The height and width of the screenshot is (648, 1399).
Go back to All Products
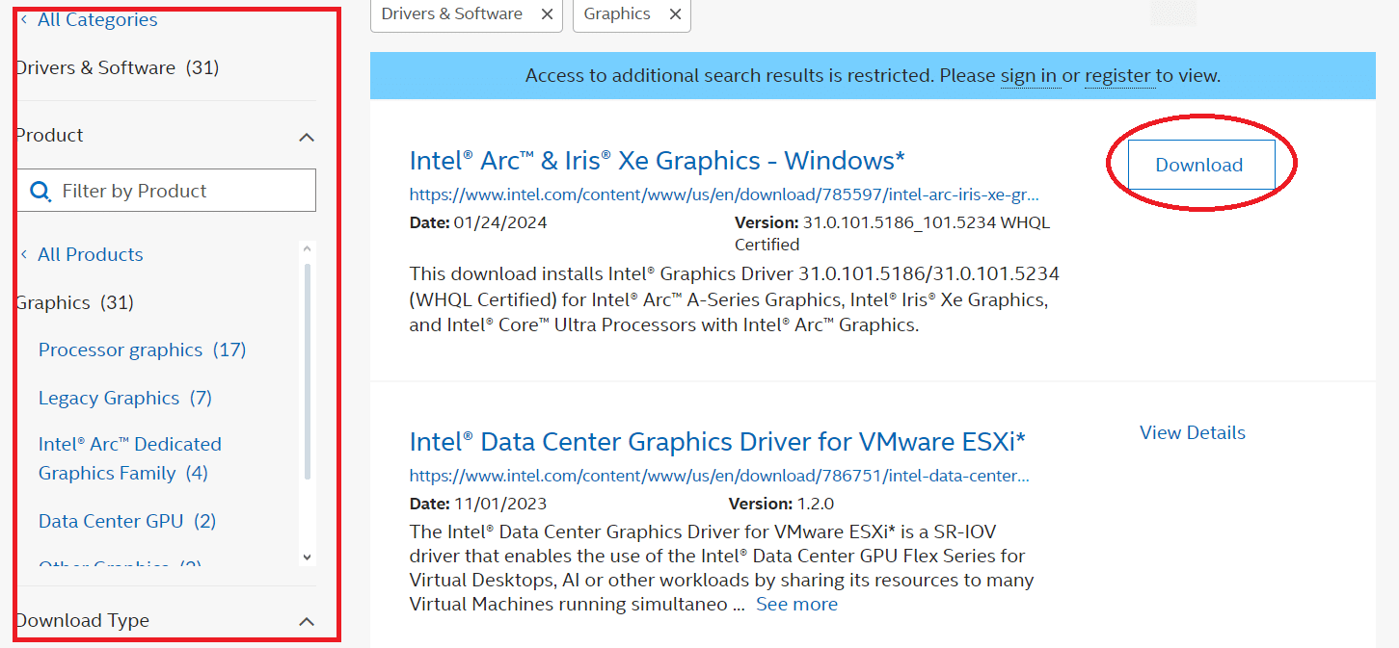pyautogui.click(x=90, y=255)
